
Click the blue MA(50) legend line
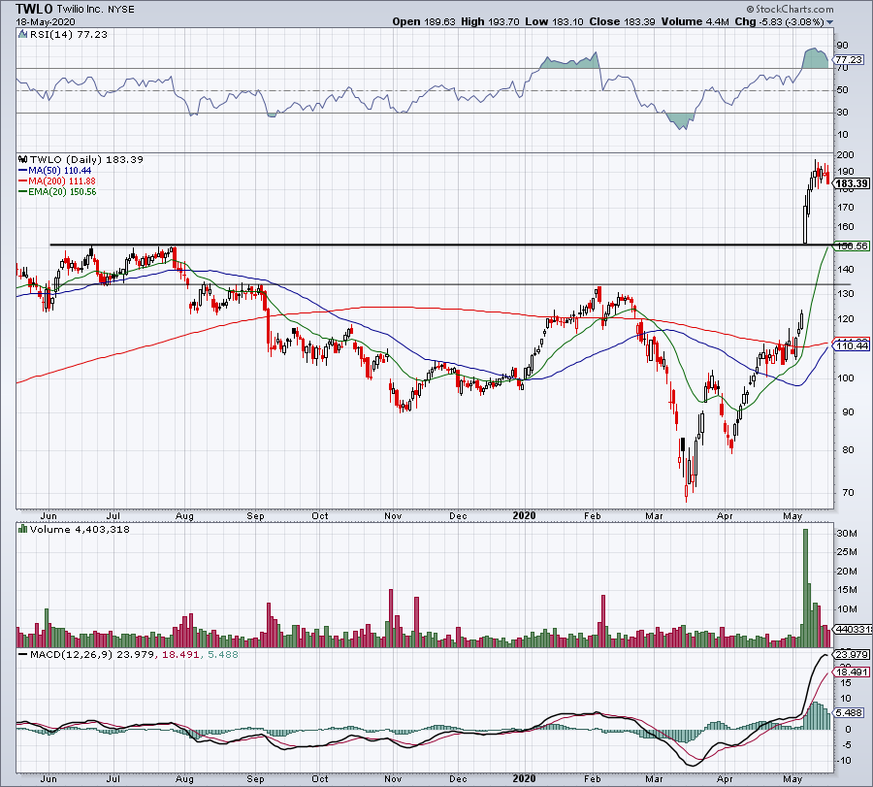click(23, 171)
